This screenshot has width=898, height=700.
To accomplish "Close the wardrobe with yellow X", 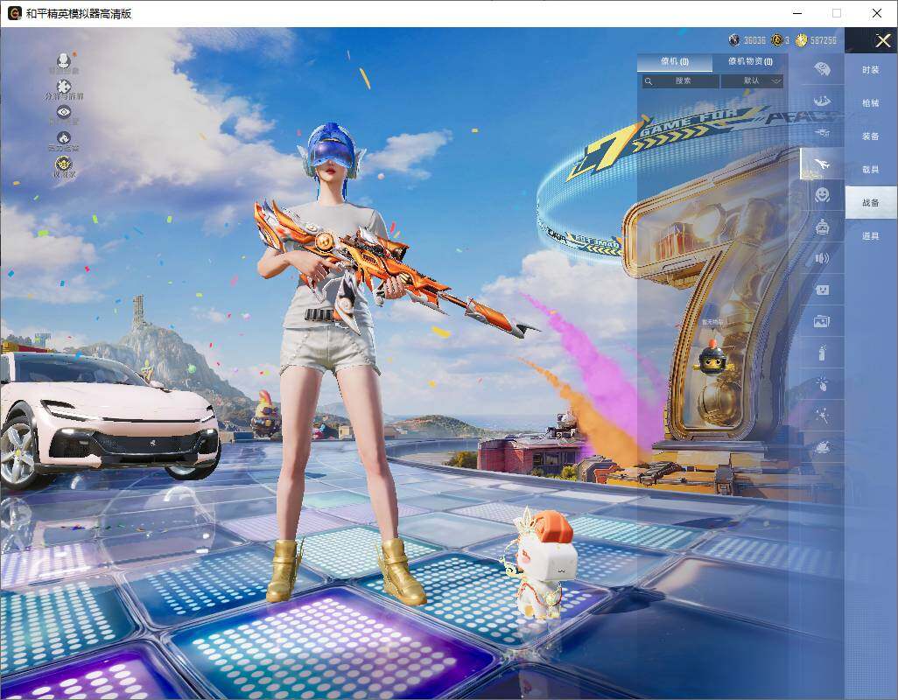I will (882, 40).
